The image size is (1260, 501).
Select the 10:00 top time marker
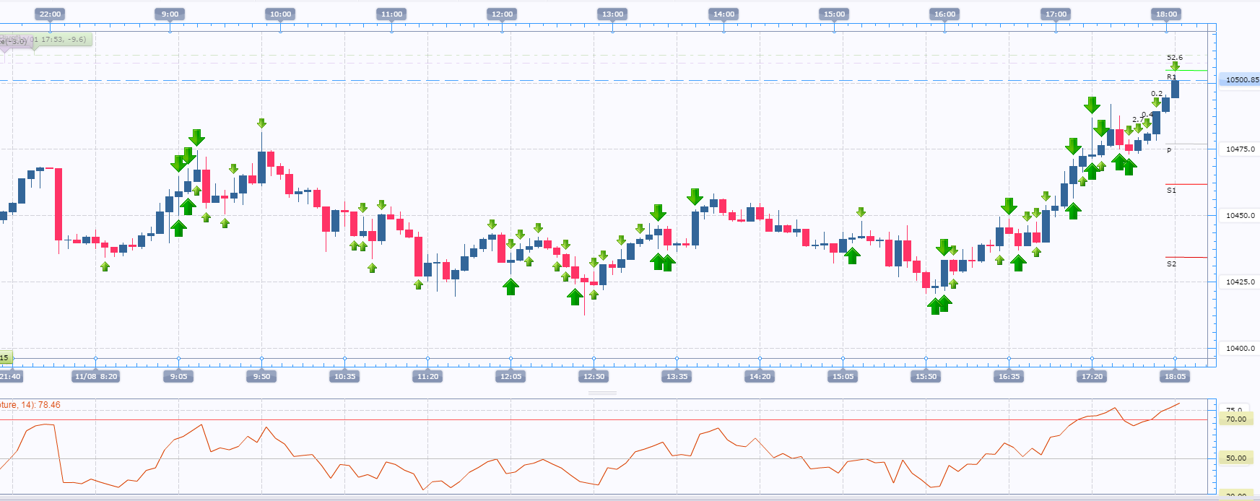tap(280, 14)
